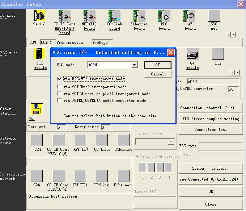Tick via A6TEL,Q6TEL(A mode) converter mode
246x211 pixels.
60,101
